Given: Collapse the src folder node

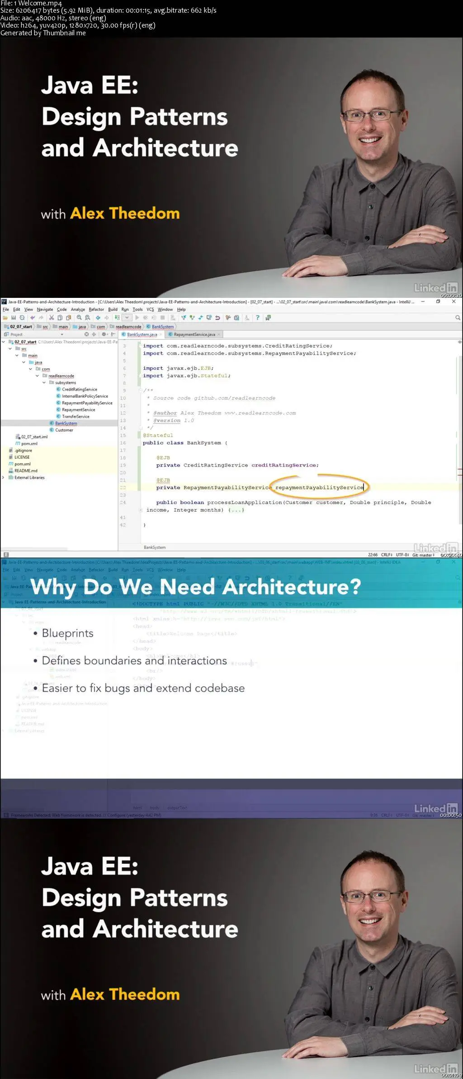Looking at the screenshot, I should 10,349.
